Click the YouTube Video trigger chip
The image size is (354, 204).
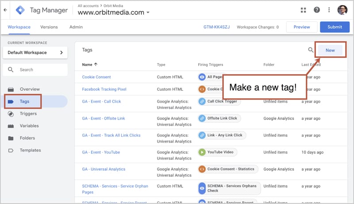tap(218, 152)
